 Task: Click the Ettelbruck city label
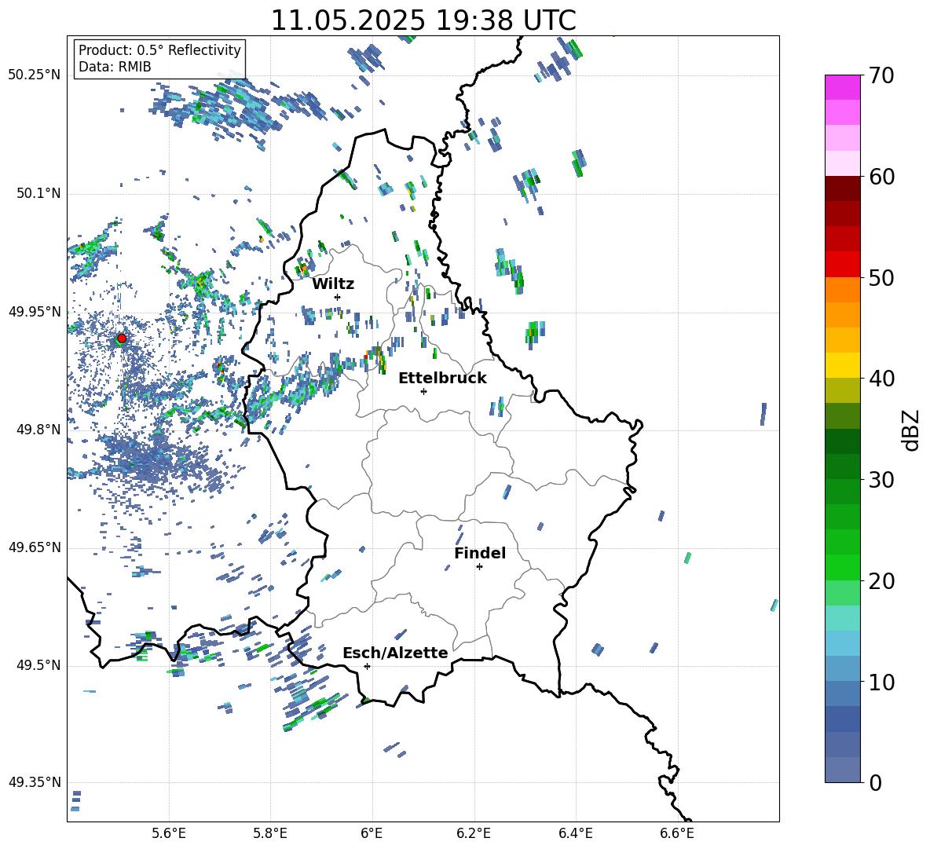tap(442, 379)
